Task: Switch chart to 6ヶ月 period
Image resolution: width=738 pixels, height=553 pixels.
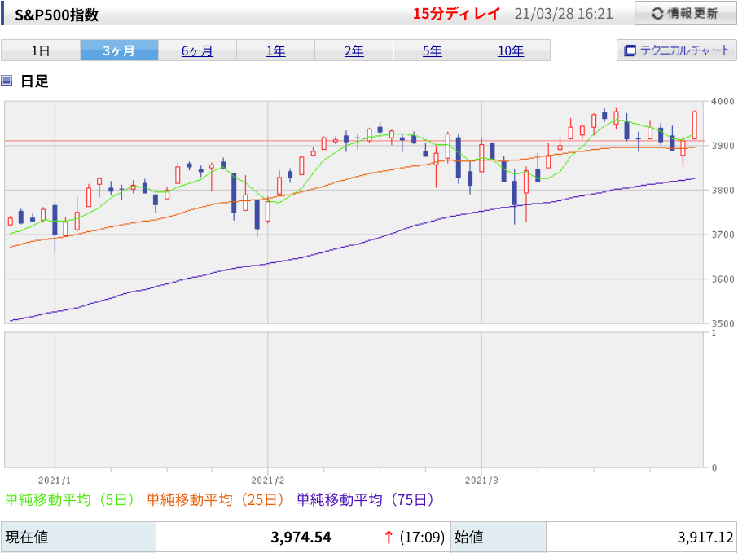Action: pos(197,50)
